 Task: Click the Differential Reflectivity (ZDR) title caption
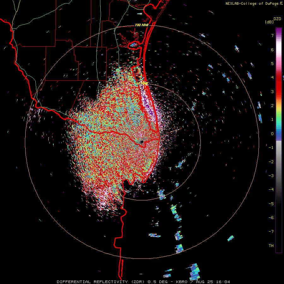(x=143, y=282)
